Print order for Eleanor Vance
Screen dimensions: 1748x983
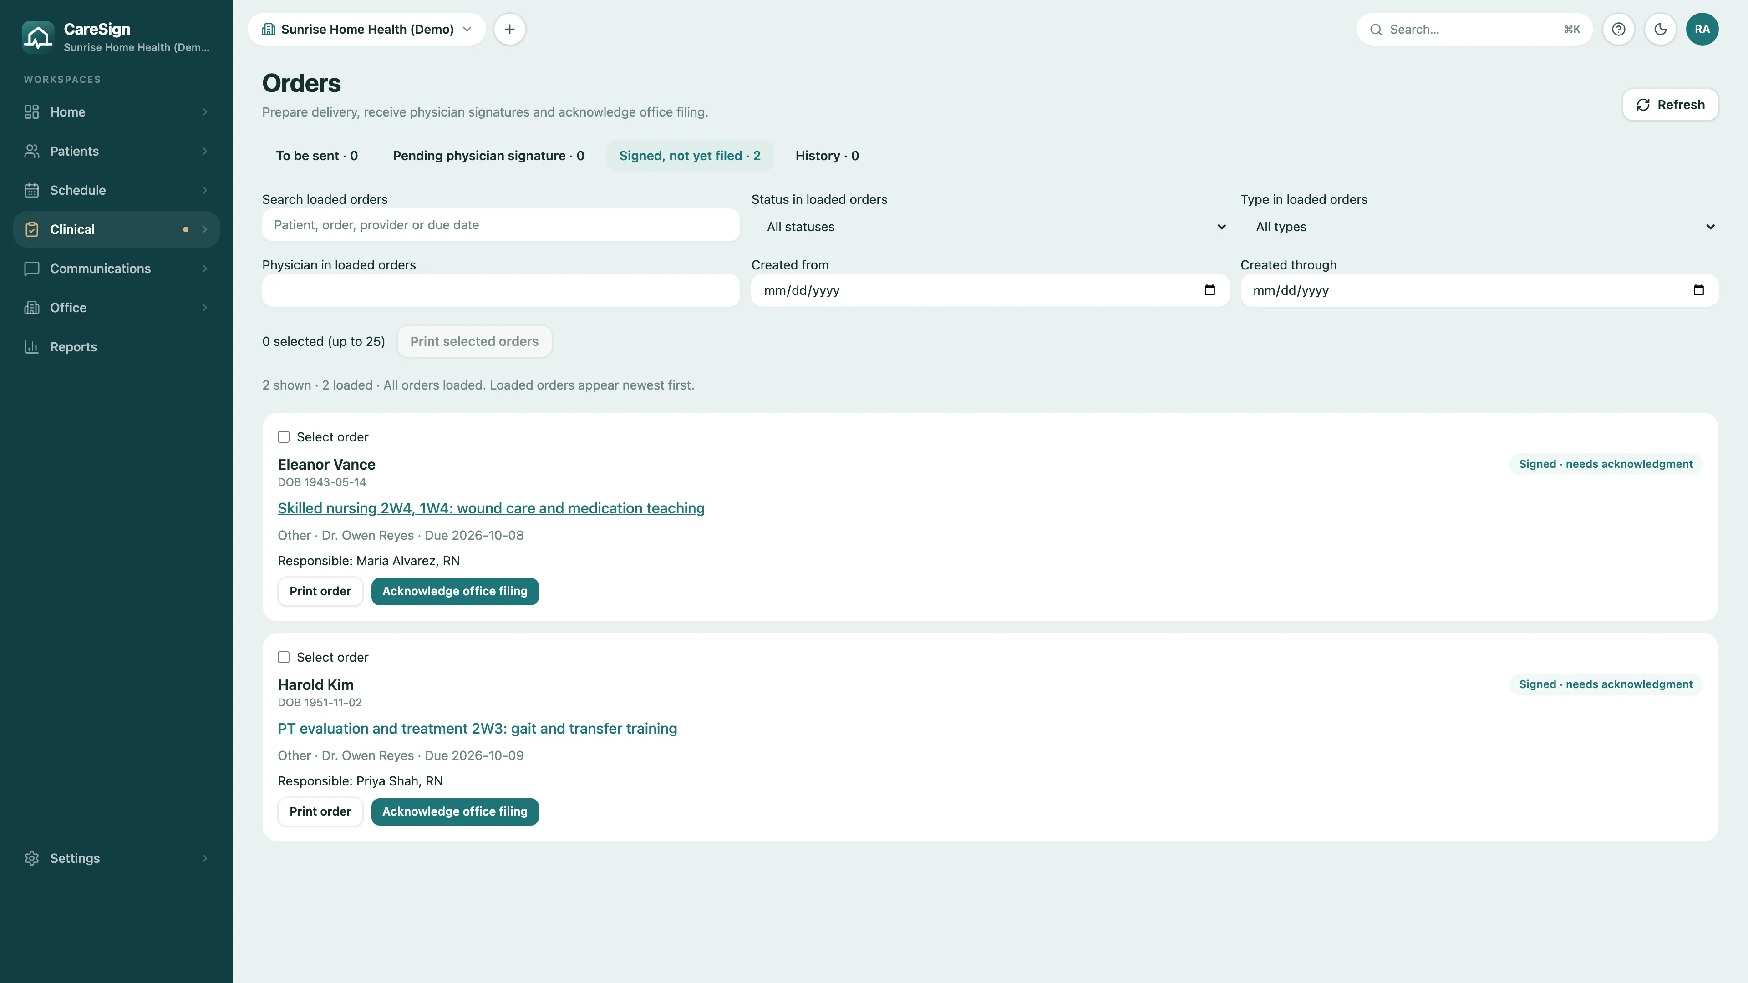[320, 592]
